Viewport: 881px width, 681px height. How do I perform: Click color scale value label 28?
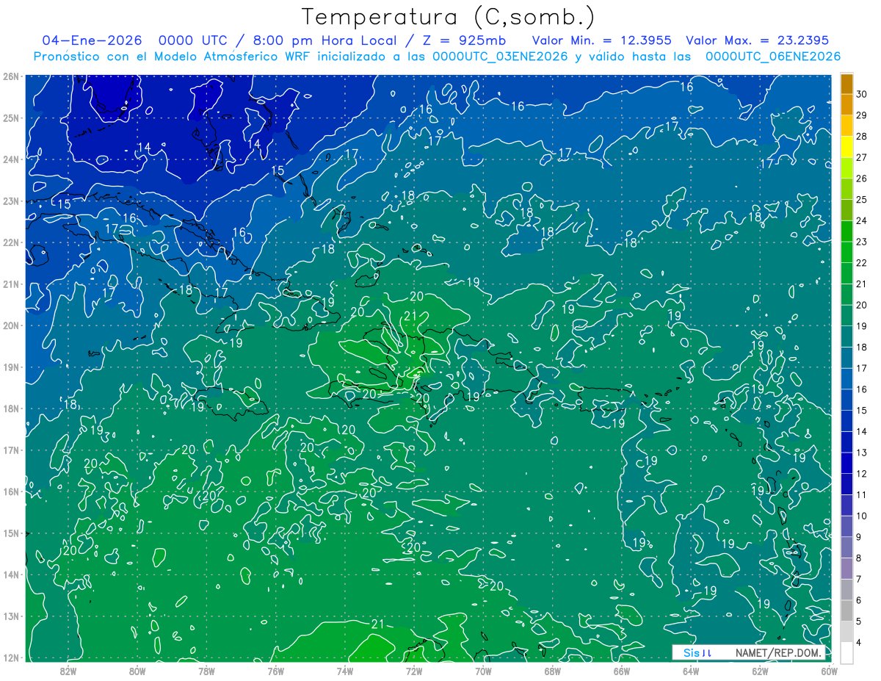pos(862,137)
